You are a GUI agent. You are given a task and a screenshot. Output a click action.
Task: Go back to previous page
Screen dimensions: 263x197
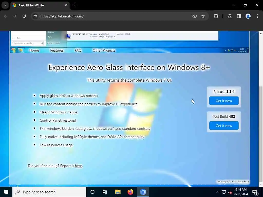point(6,16)
